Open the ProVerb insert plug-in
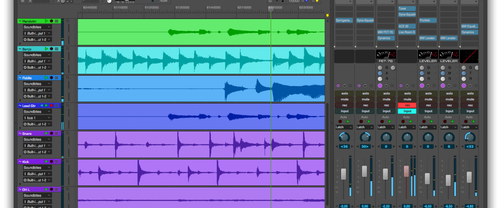The height and width of the screenshot is (208, 501). tap(428, 20)
